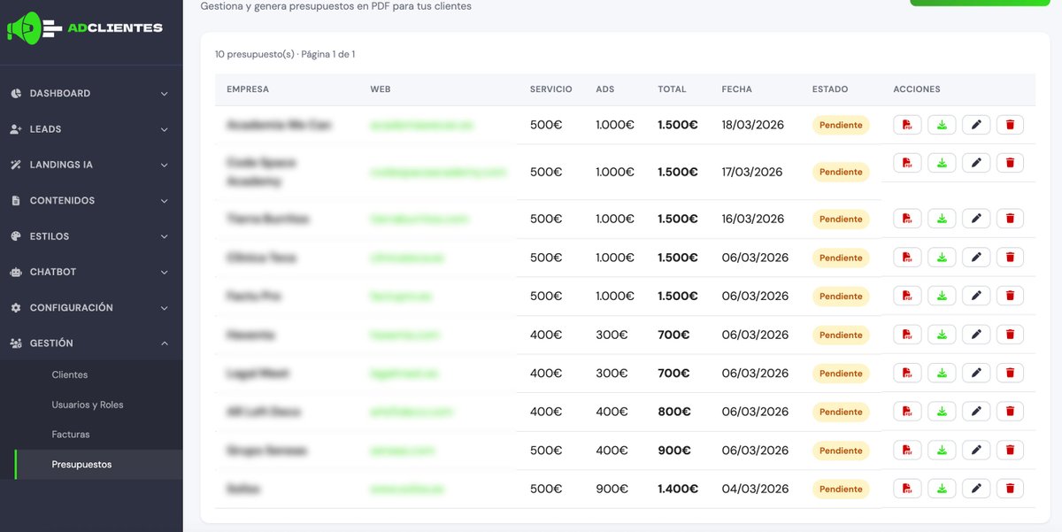Expand the Dashboard menu chevron

[x=164, y=94]
